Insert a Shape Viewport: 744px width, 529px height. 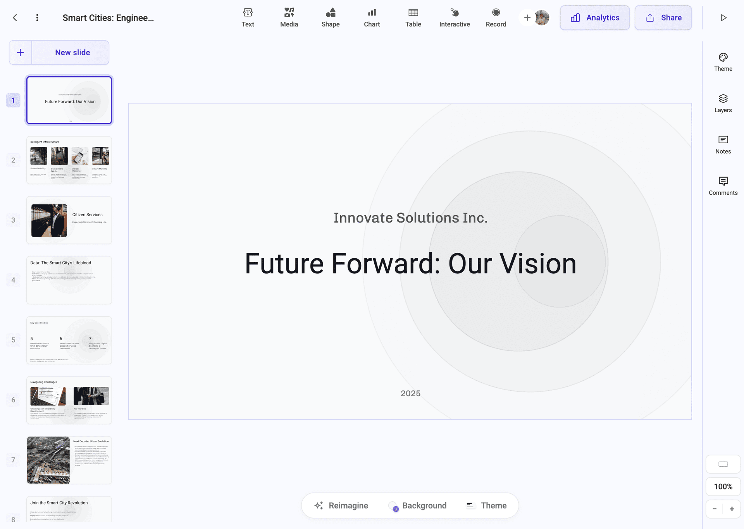[330, 17]
